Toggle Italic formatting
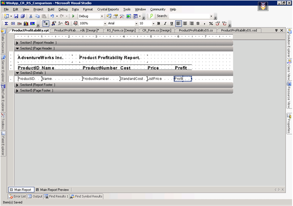 (x=165, y=23)
